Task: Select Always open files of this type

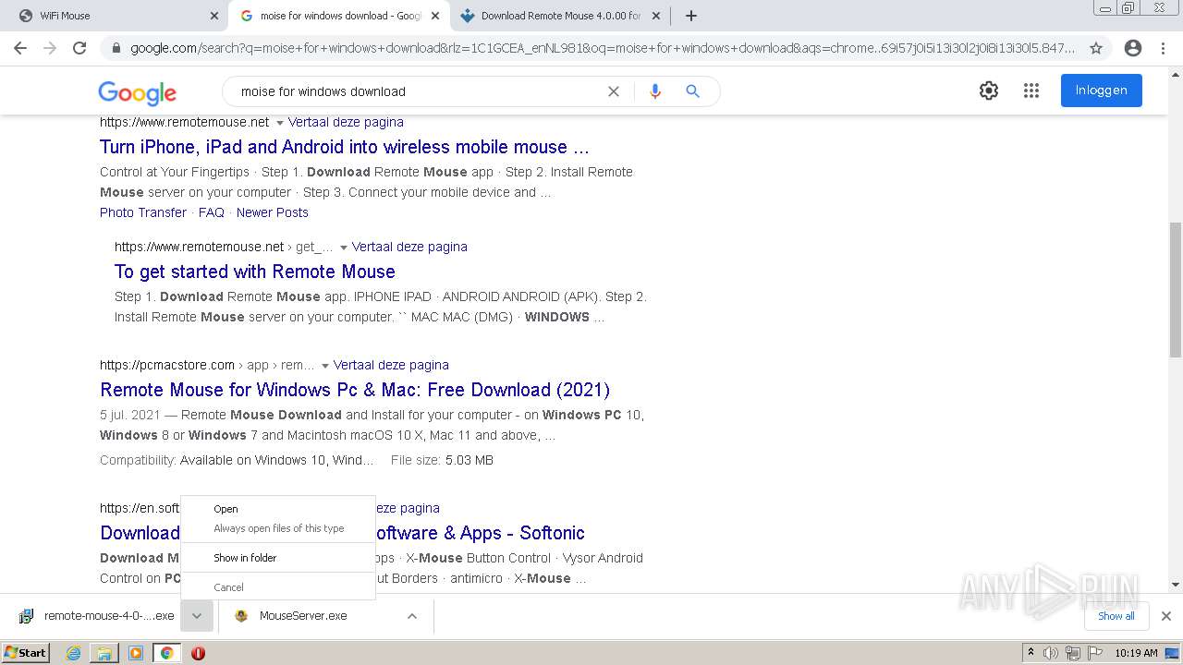Action: (278, 528)
